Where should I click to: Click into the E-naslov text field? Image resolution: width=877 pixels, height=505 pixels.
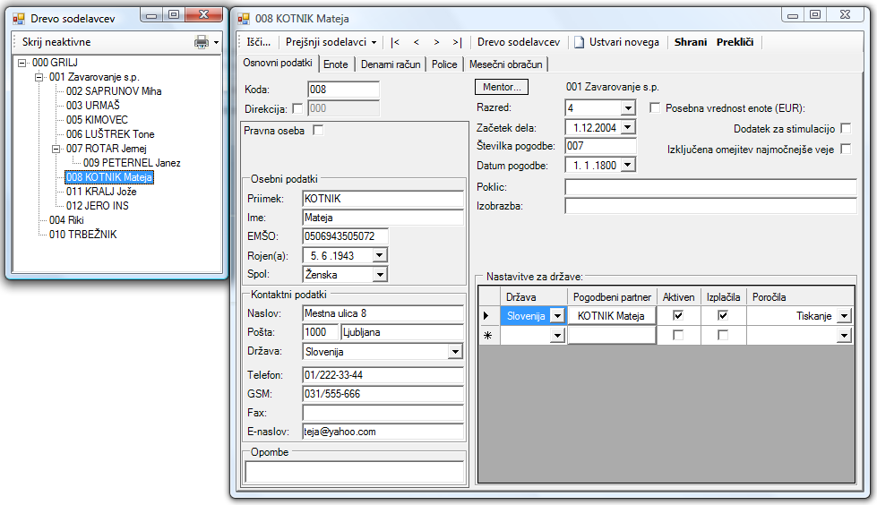(383, 432)
